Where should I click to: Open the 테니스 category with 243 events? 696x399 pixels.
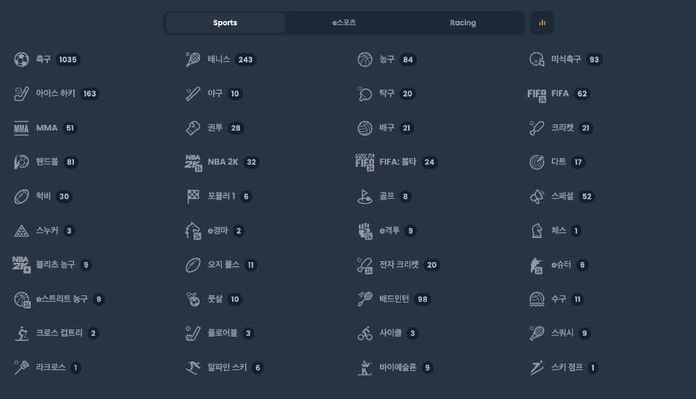pyautogui.click(x=220, y=59)
